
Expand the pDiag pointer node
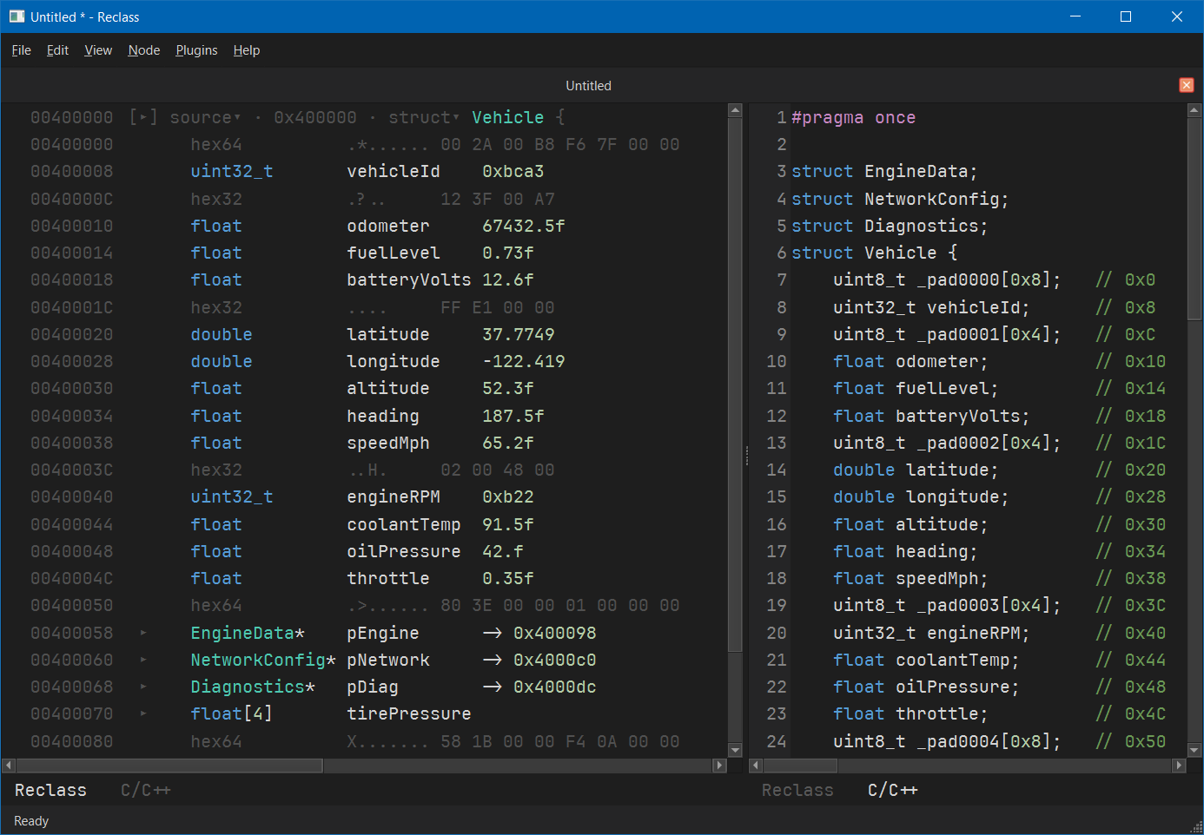point(143,687)
